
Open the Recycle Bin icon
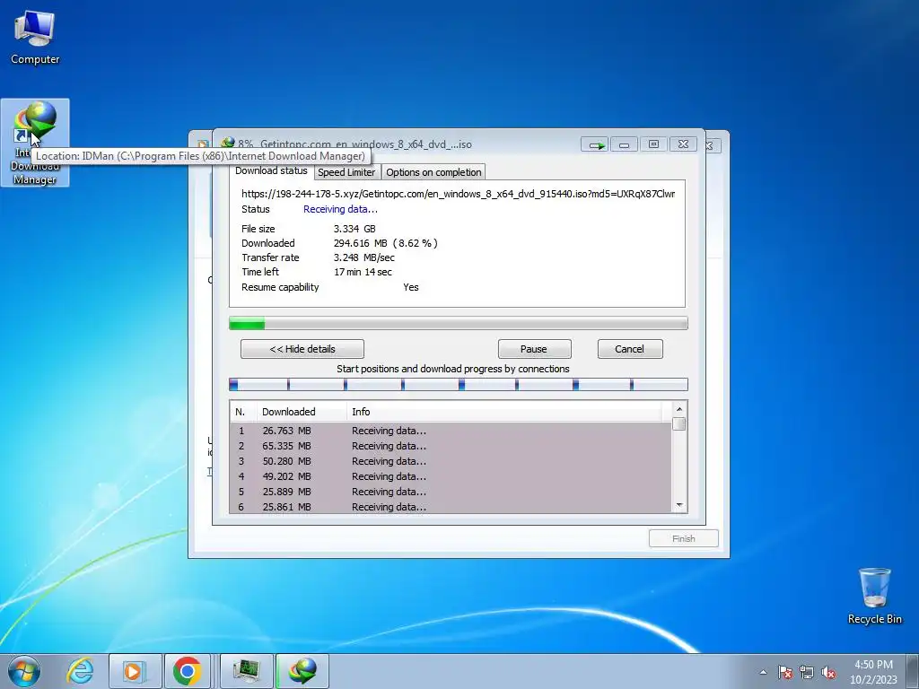pyautogui.click(x=874, y=596)
